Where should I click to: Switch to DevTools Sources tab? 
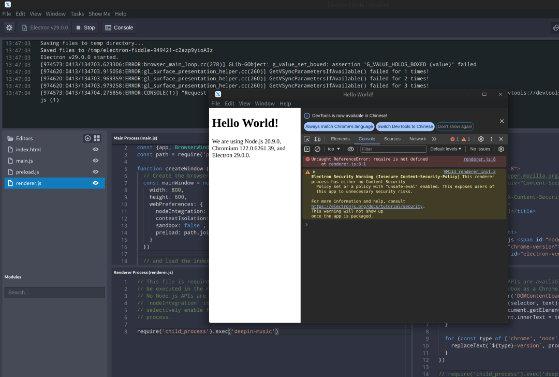pos(392,139)
